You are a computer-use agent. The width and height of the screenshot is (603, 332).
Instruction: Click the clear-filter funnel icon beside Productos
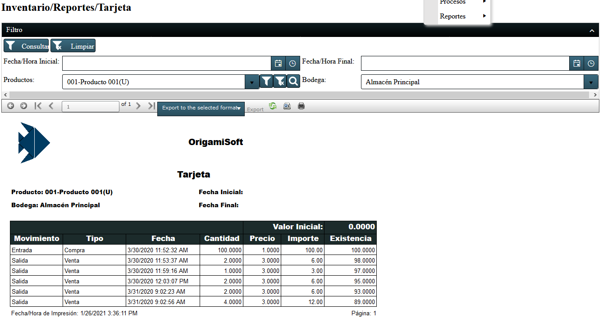coord(280,81)
